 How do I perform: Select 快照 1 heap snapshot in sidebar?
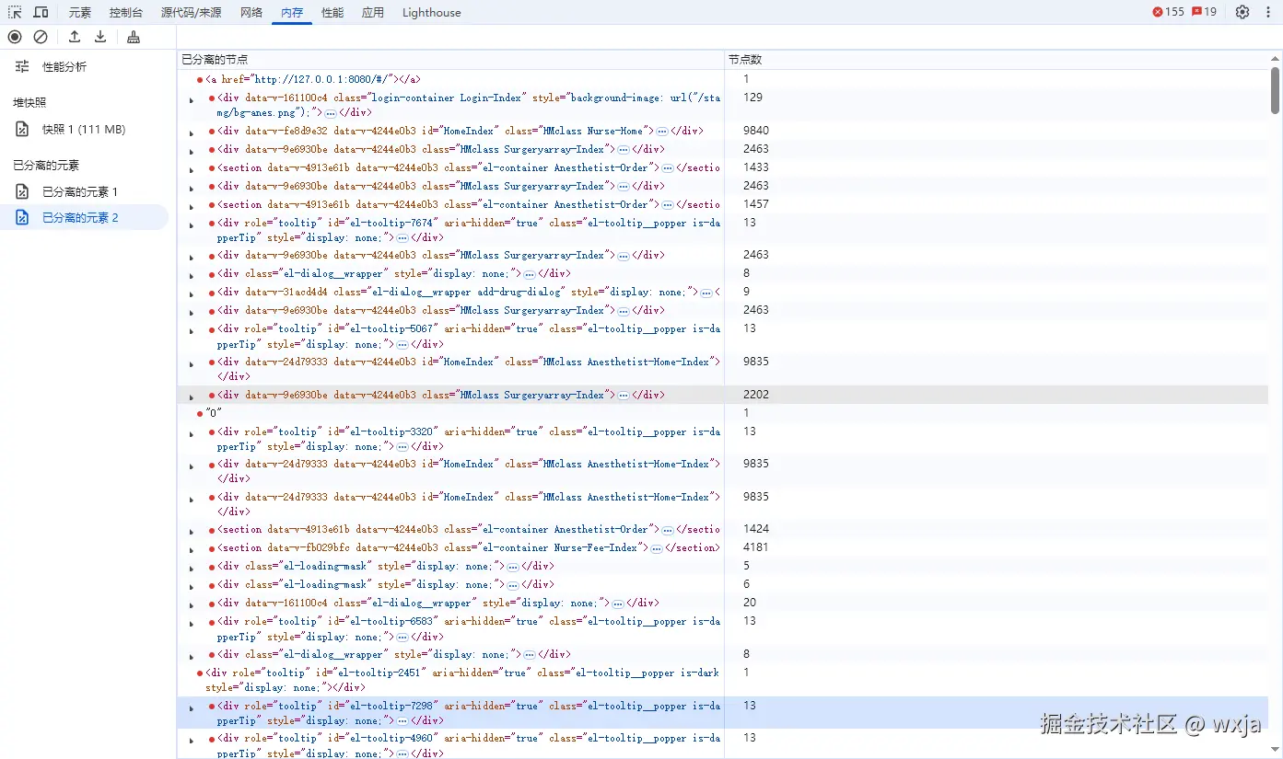tap(83, 130)
